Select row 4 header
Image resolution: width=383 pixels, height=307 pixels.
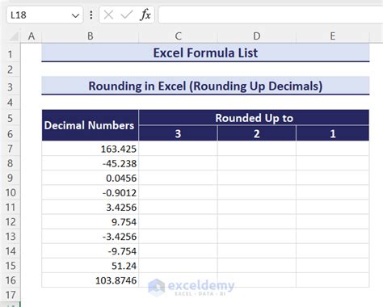click(11, 103)
